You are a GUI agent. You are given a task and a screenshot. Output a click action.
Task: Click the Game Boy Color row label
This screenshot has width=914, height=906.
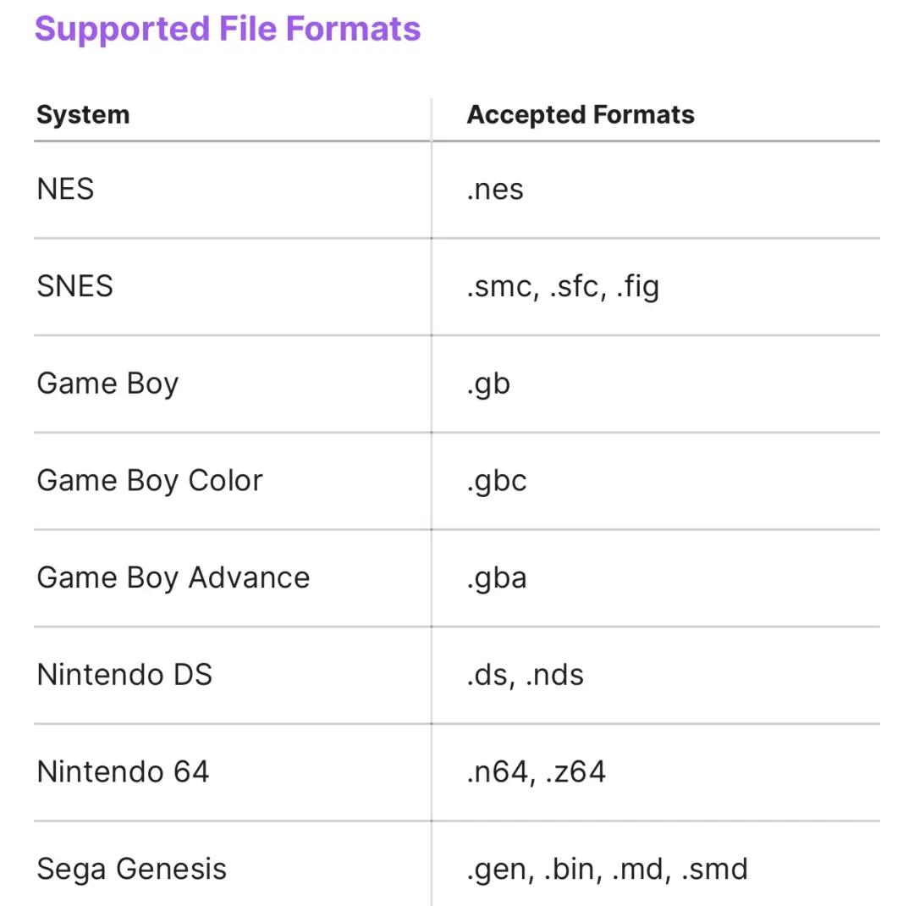150,481
